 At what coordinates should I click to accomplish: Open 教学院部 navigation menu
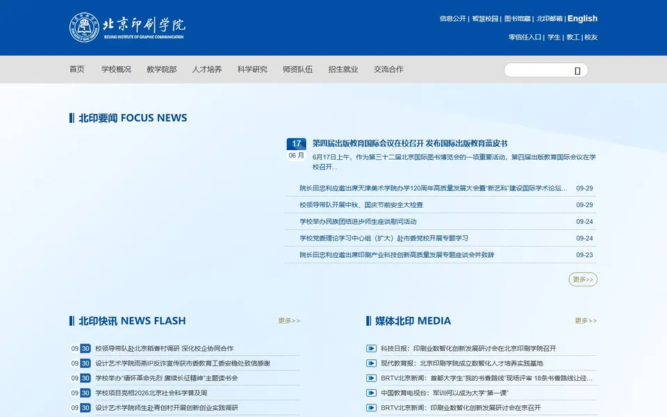[x=162, y=69]
